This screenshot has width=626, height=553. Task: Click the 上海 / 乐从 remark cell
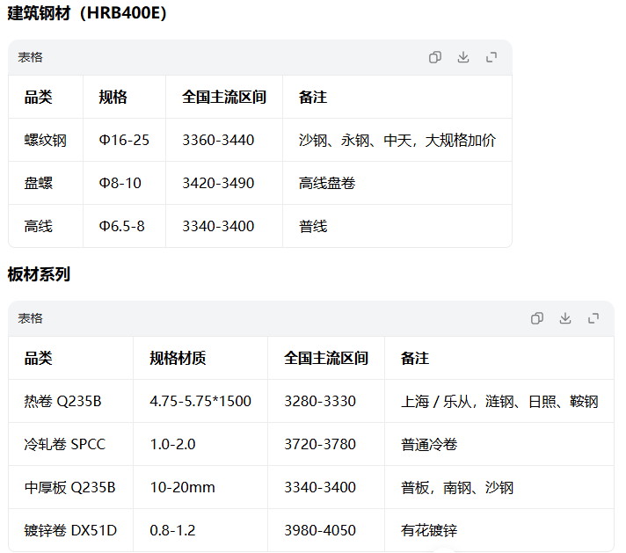pyautogui.click(x=499, y=401)
